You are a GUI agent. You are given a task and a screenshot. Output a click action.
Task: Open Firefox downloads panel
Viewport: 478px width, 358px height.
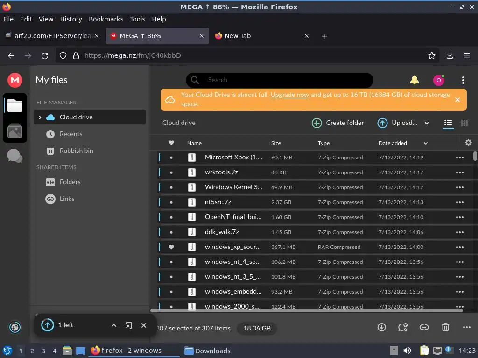450,55
